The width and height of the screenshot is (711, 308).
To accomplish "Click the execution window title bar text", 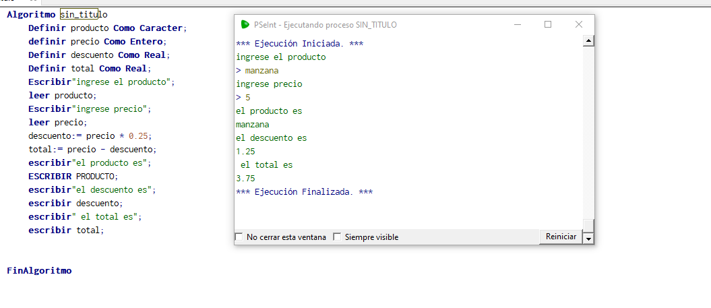I will point(325,25).
